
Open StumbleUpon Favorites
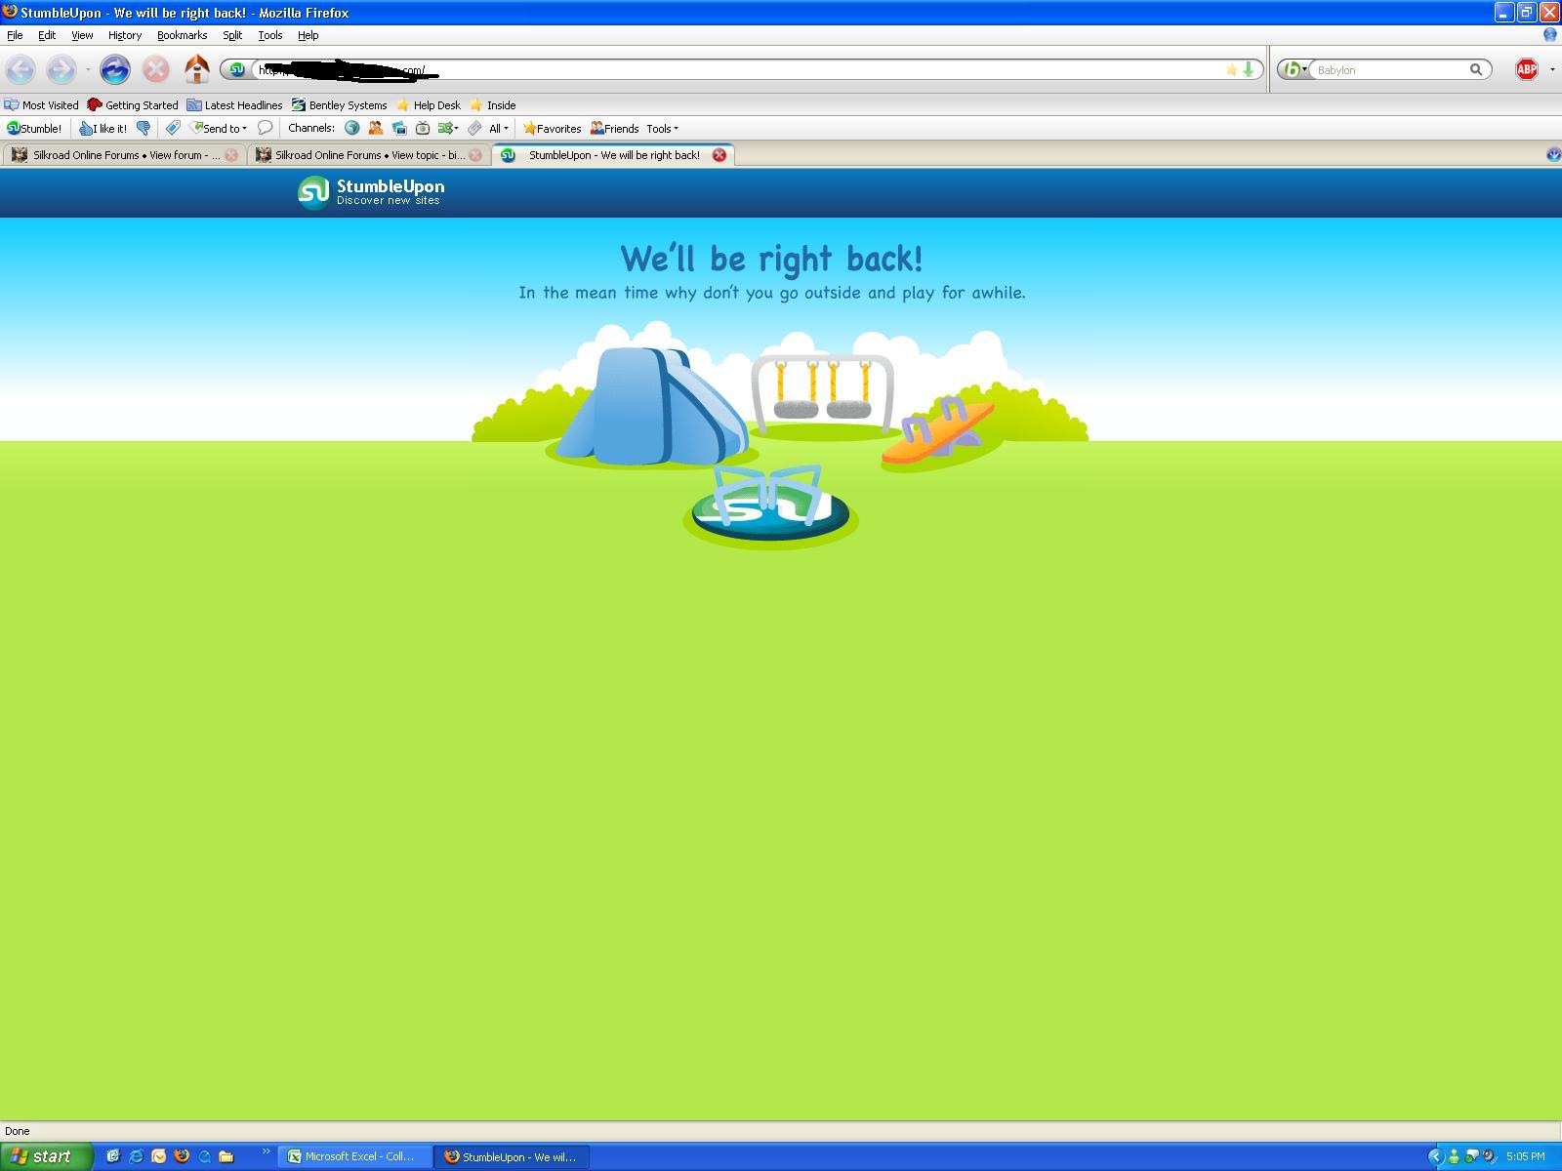coord(553,128)
